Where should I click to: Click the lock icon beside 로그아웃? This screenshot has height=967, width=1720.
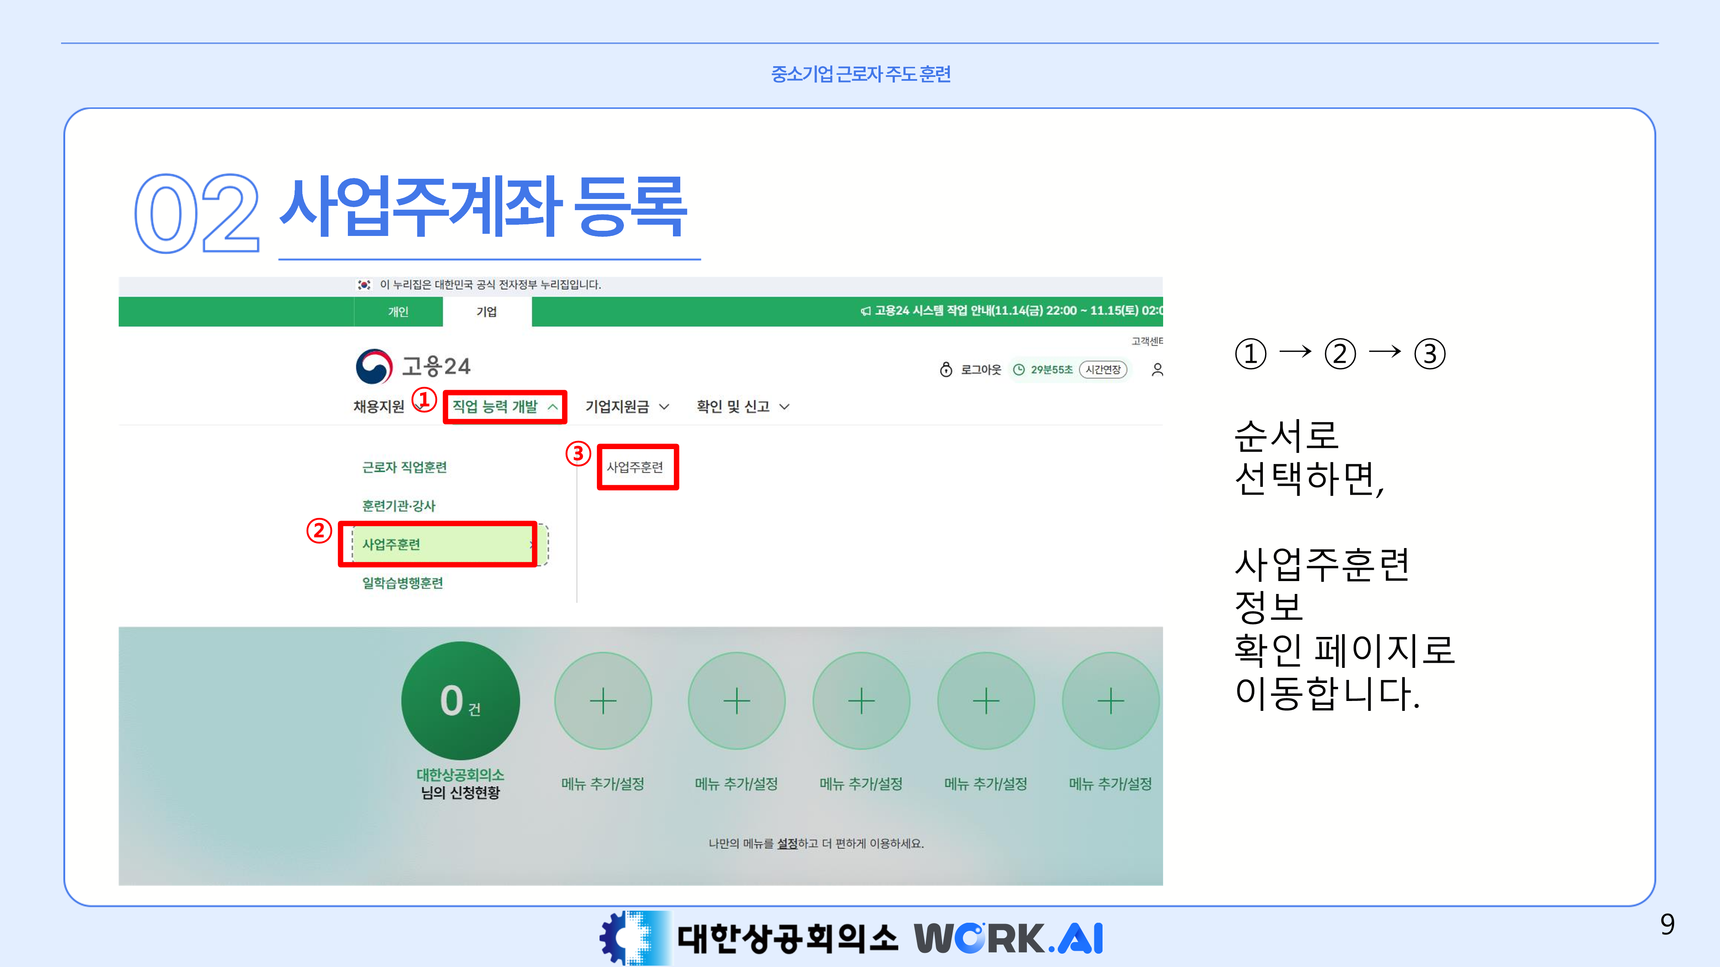pyautogui.click(x=946, y=370)
